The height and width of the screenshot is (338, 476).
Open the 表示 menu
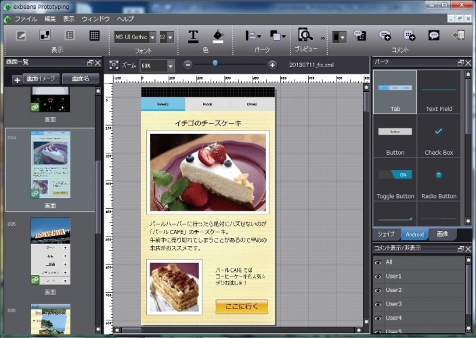coord(68,19)
